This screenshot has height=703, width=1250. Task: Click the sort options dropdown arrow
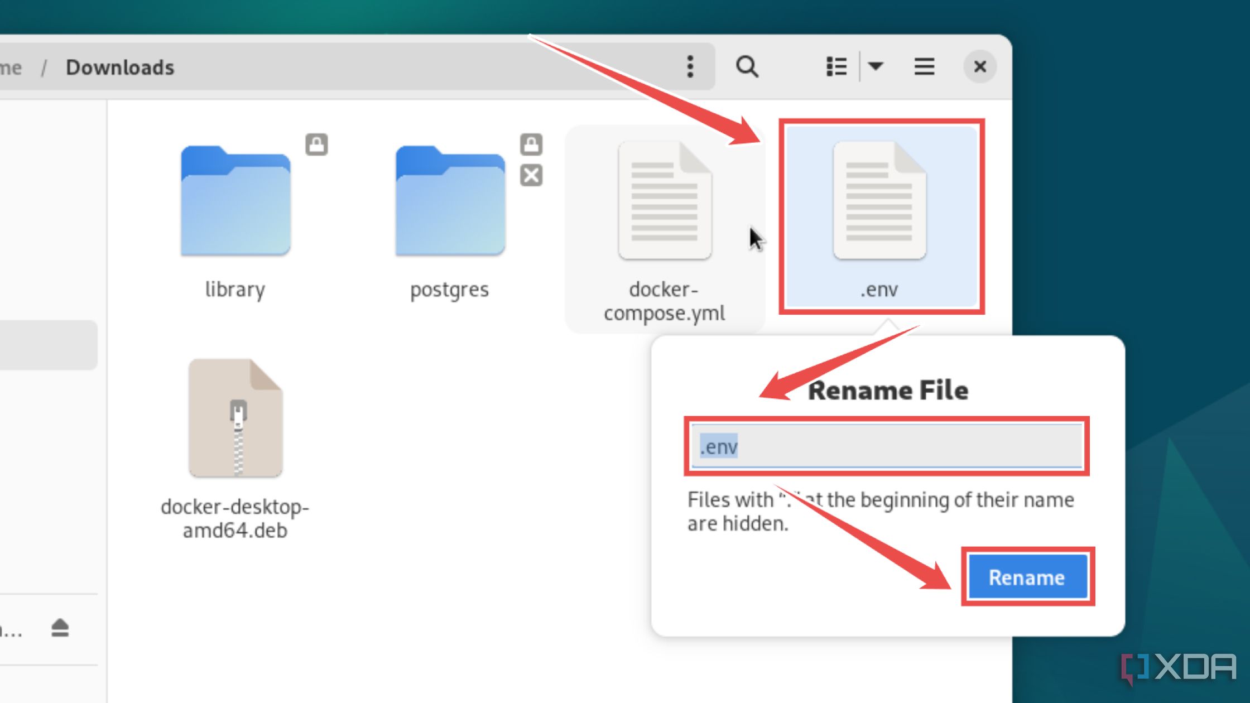coord(876,66)
